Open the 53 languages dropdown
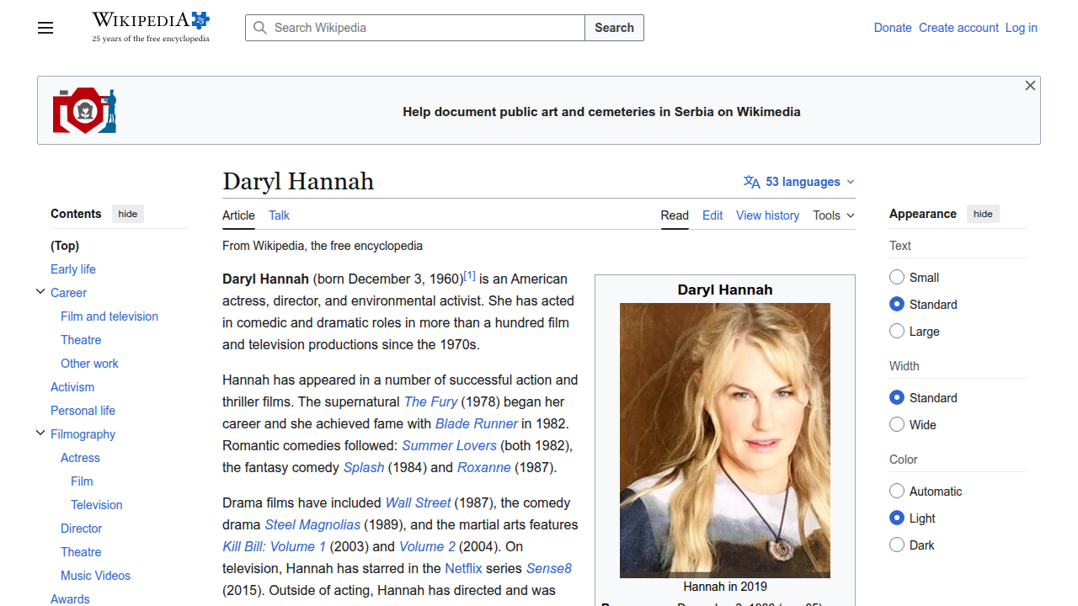1078x606 pixels. (x=799, y=182)
